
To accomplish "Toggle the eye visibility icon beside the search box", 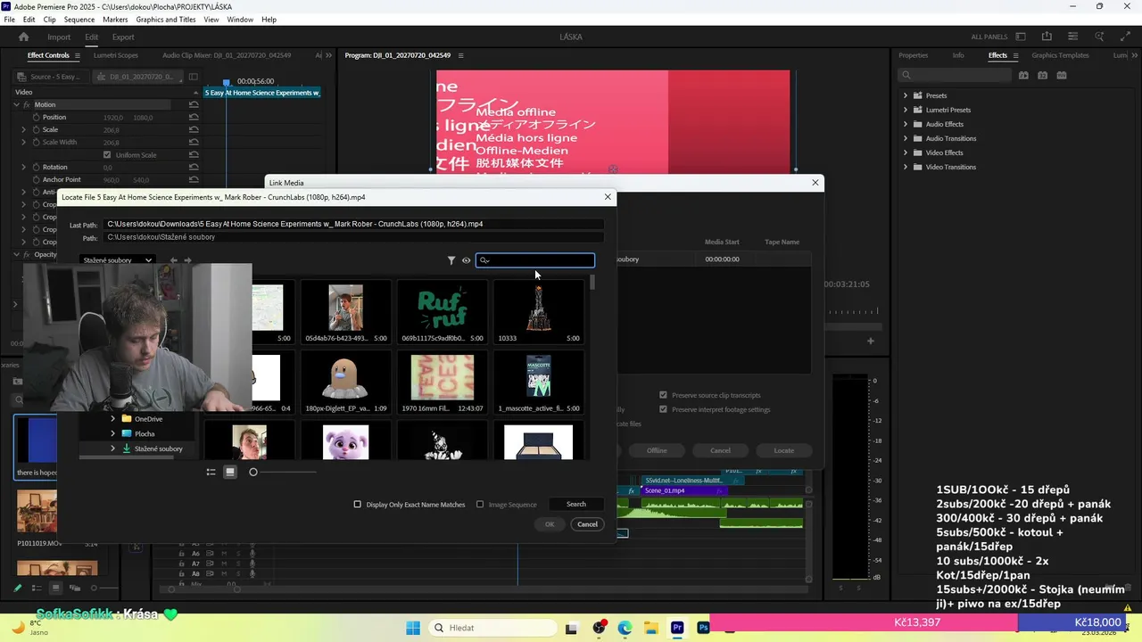I will 466,260.
